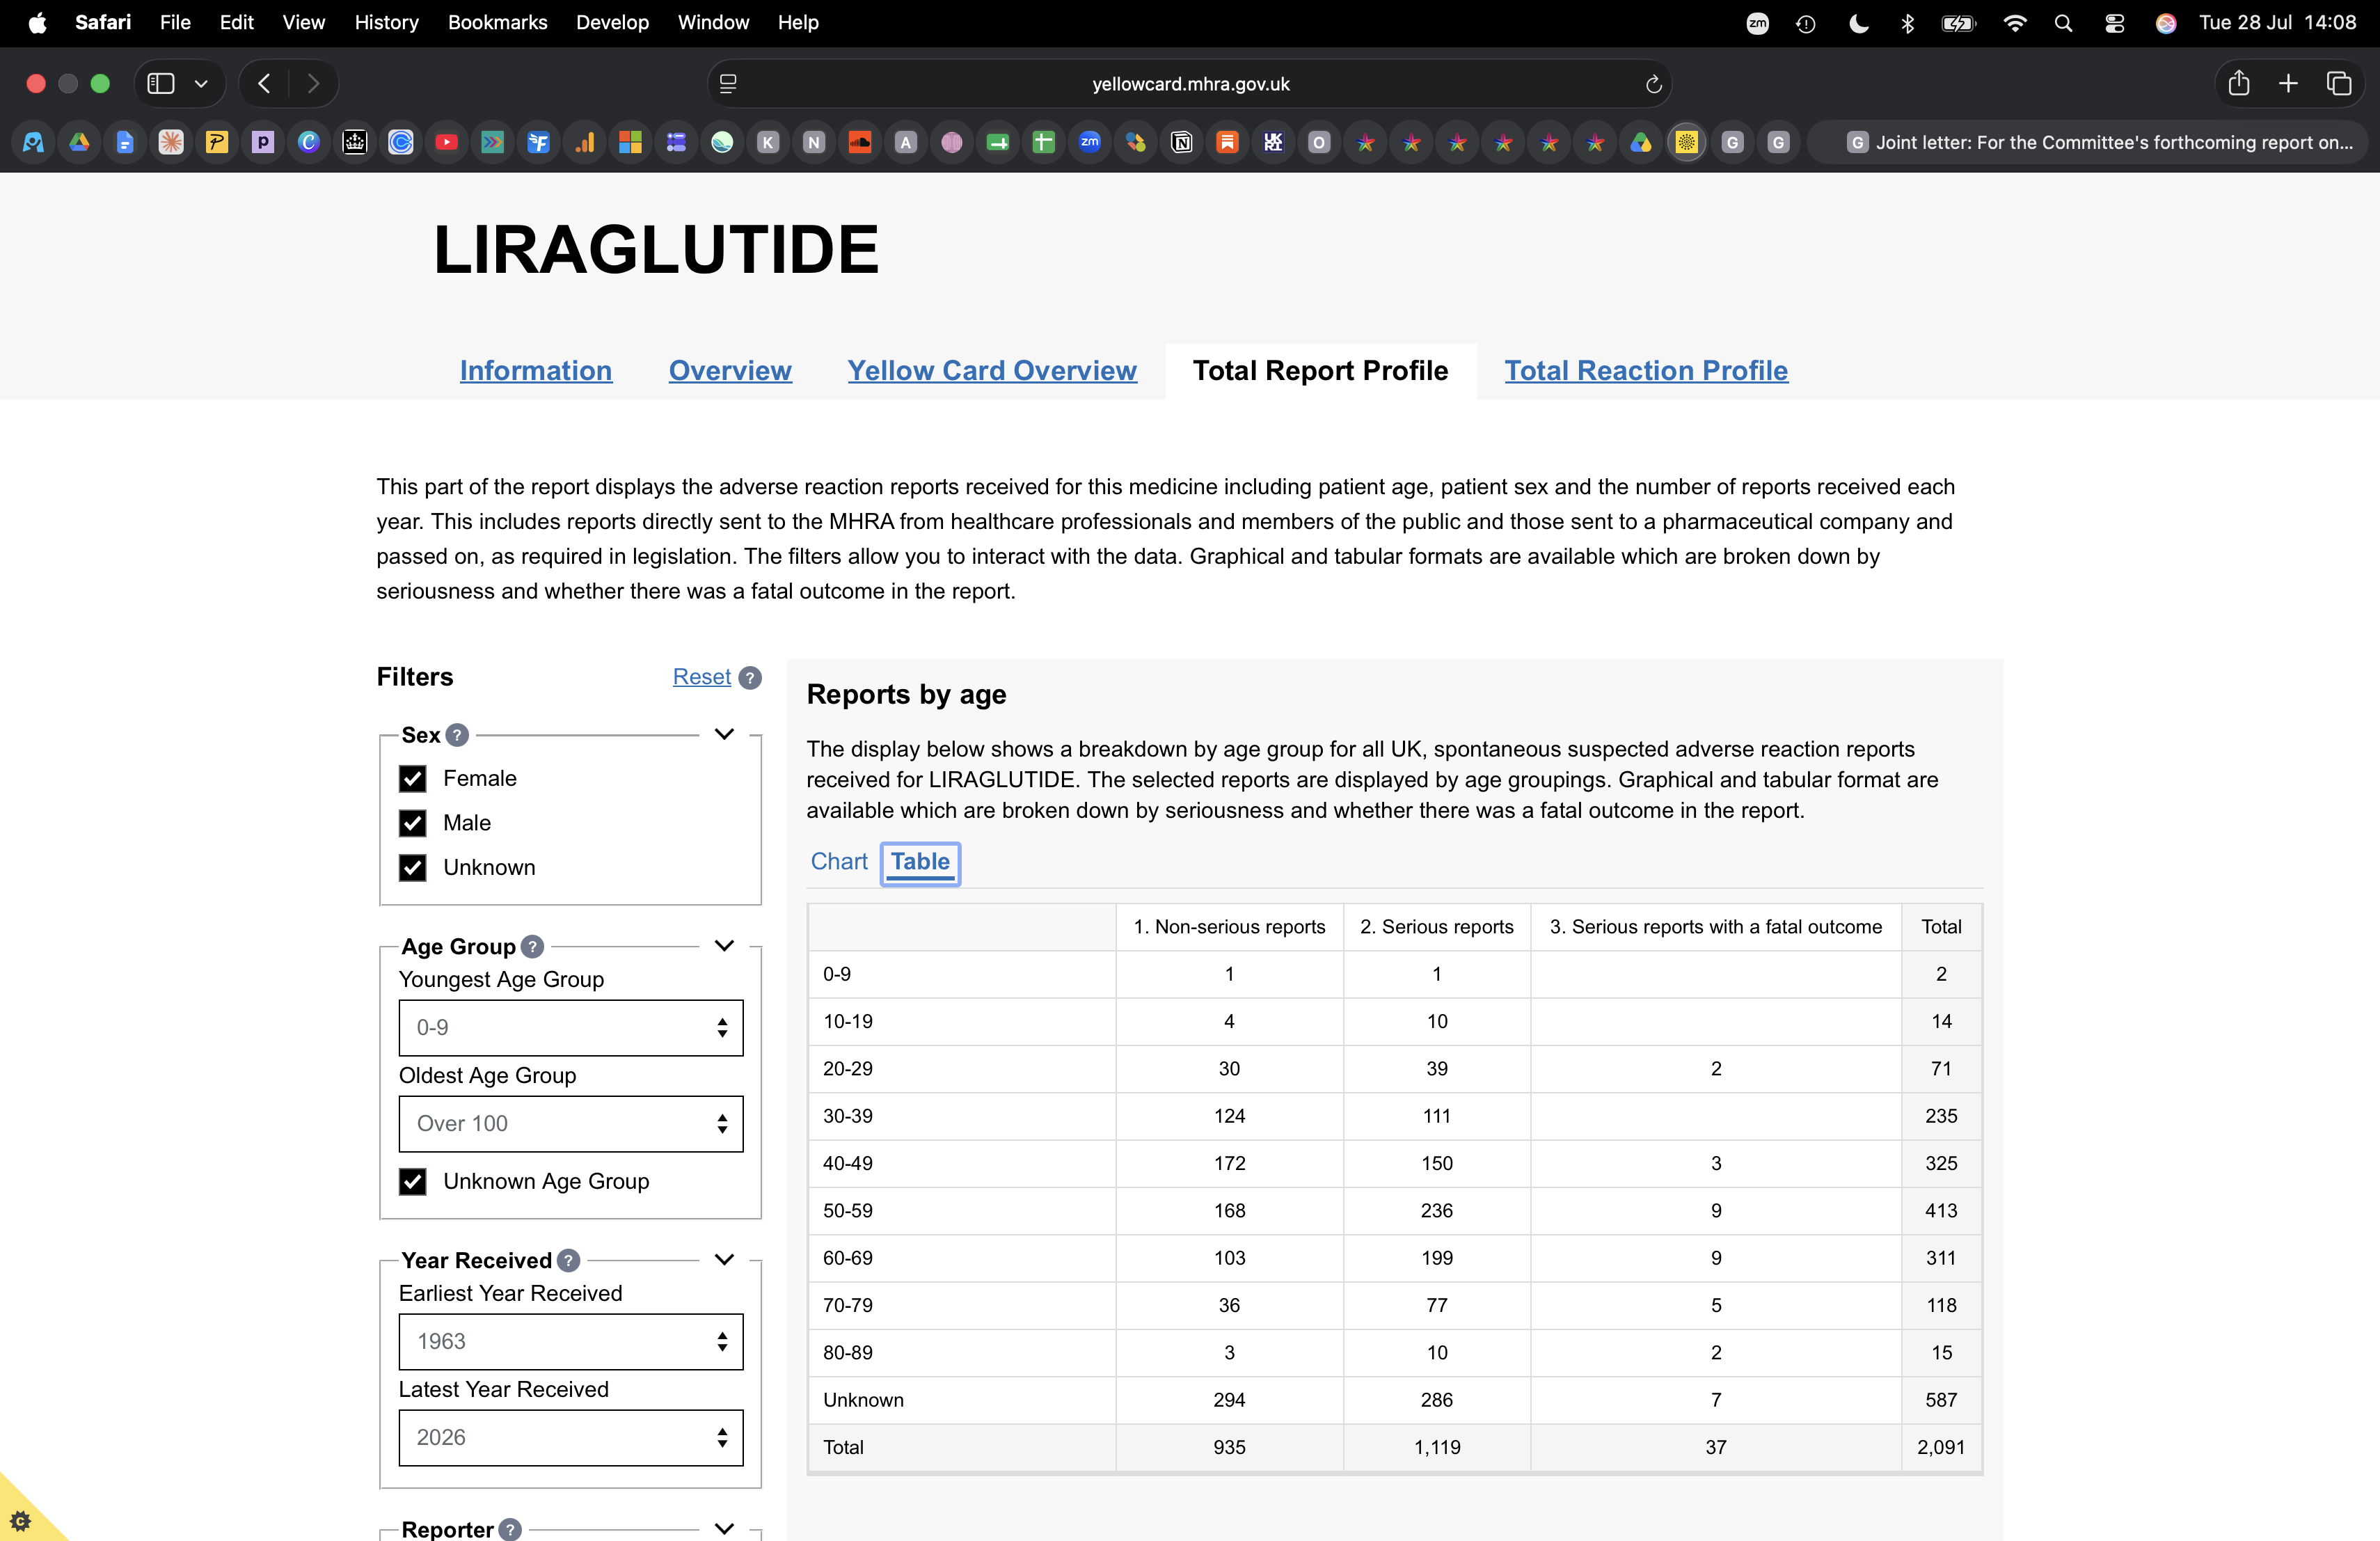Open the tab overview icon

click(x=2338, y=84)
